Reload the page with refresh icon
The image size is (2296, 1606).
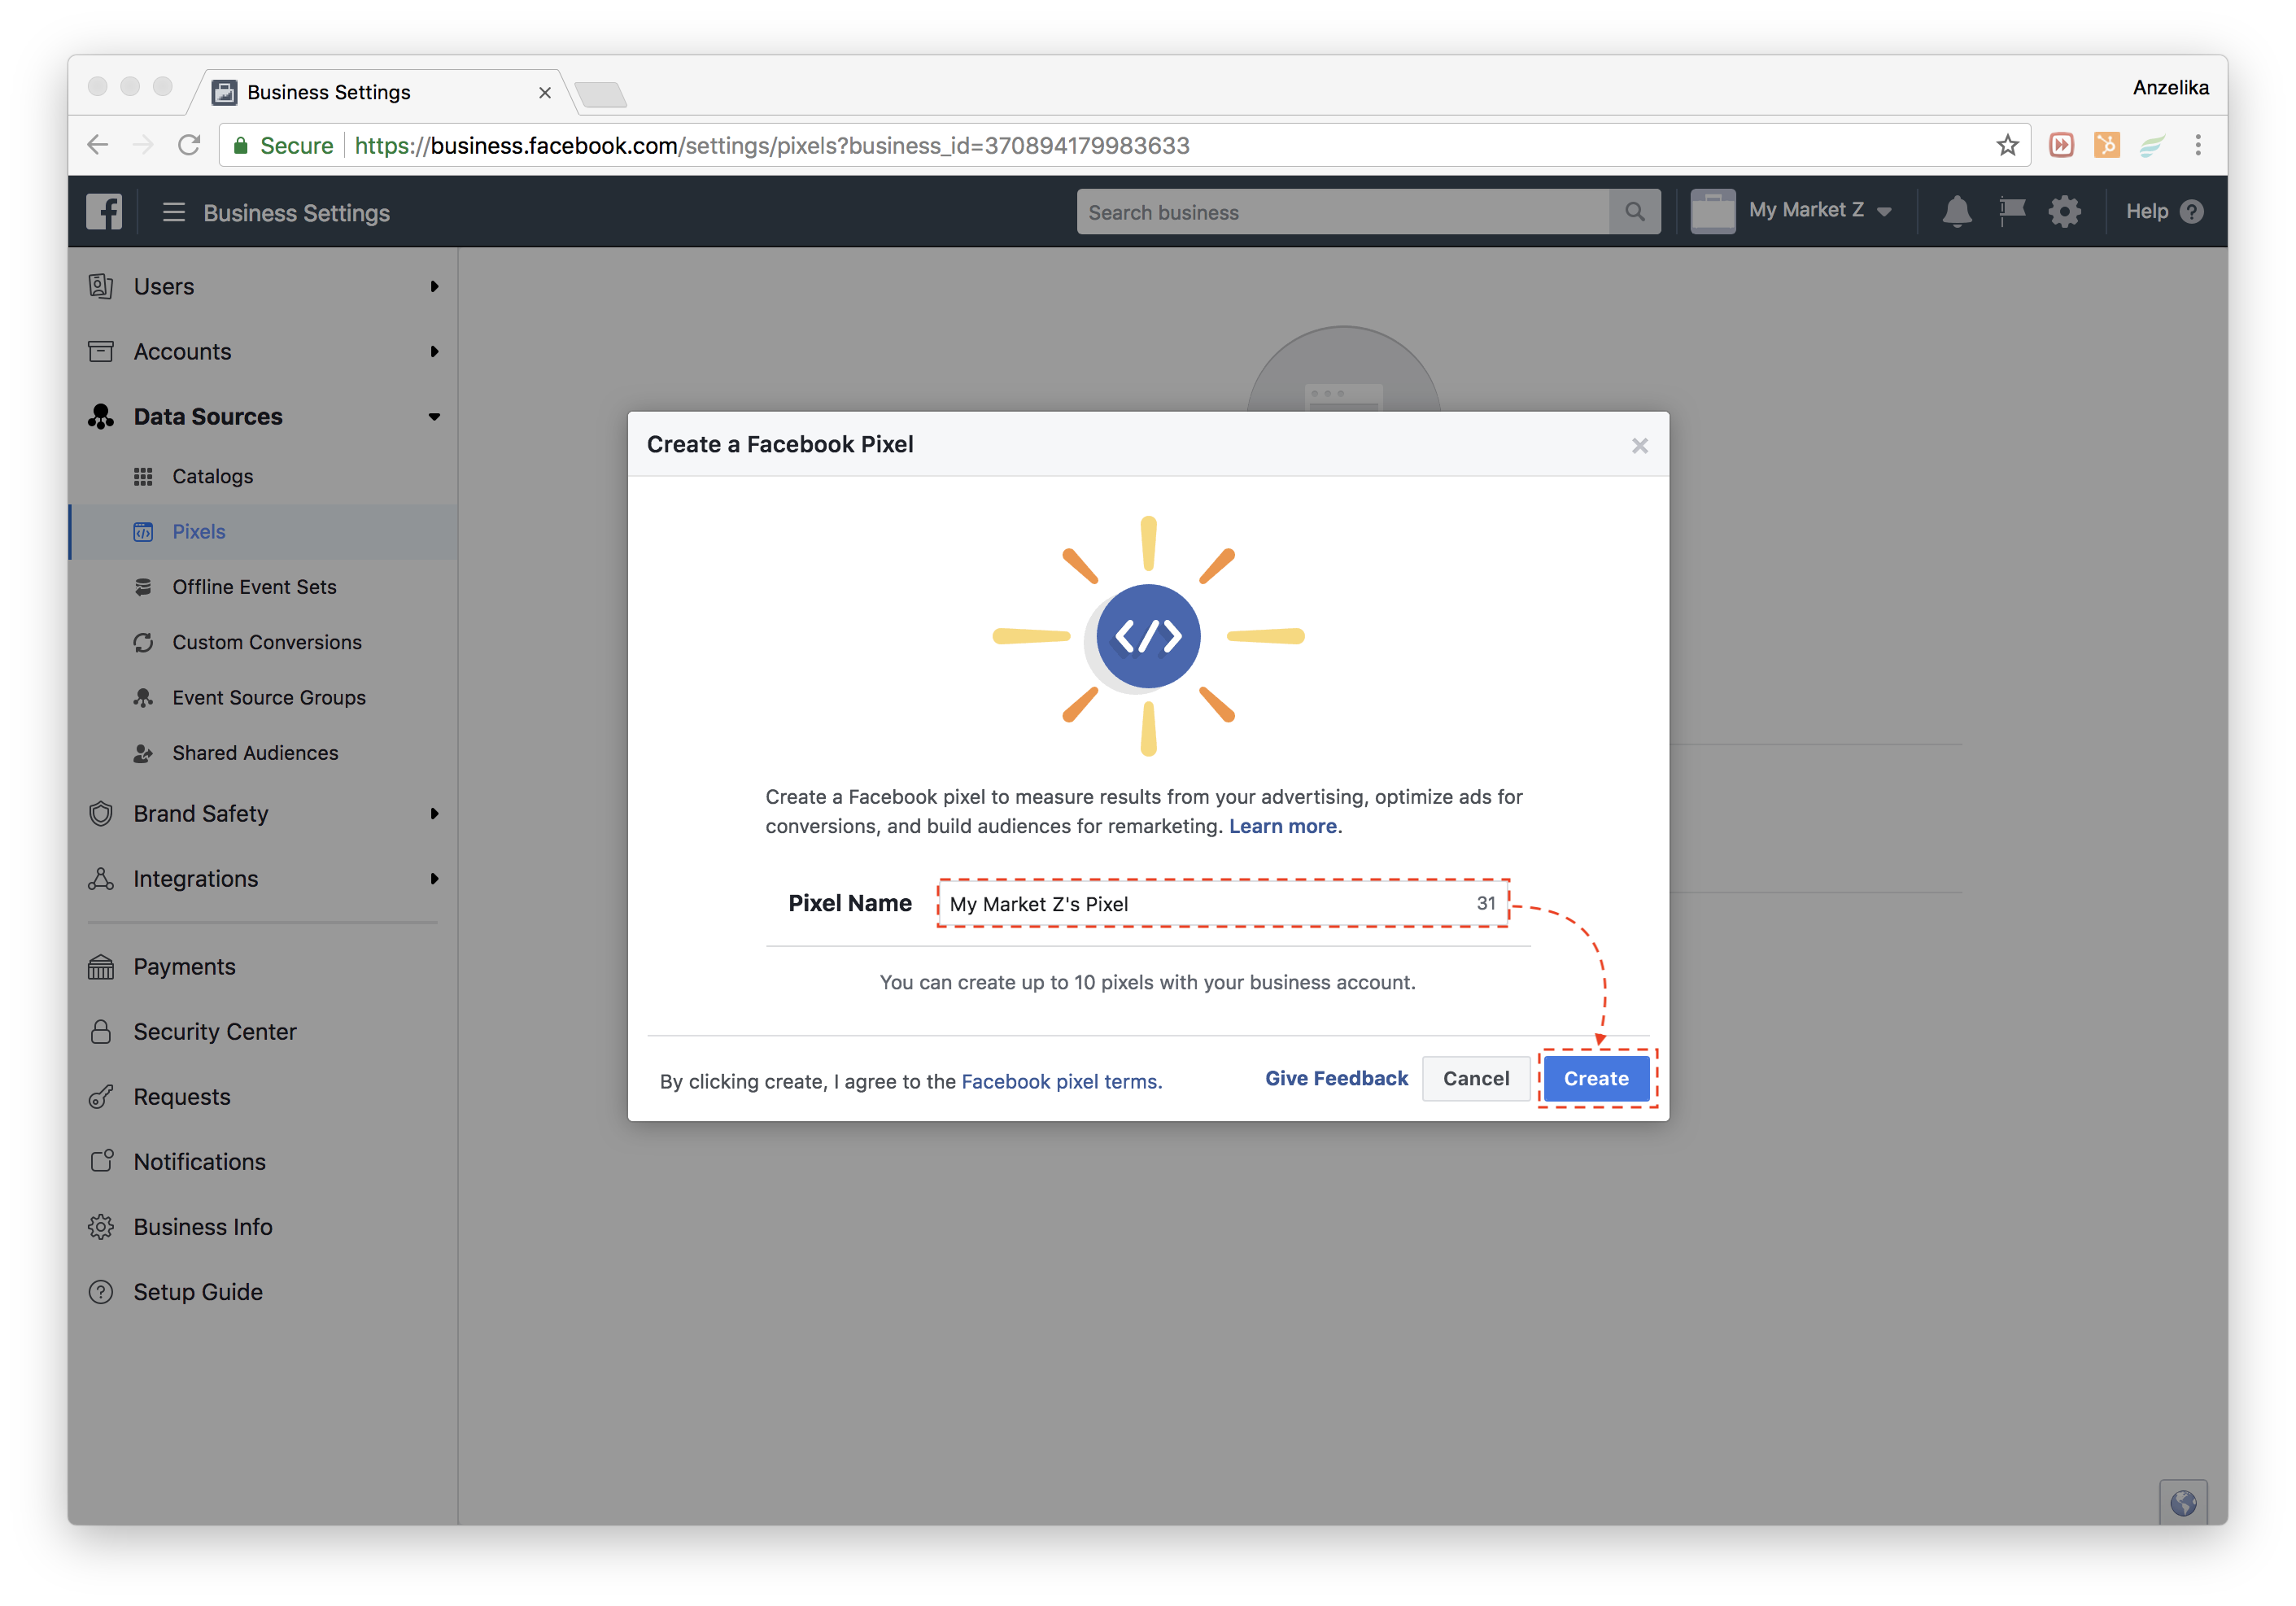pos(189,145)
